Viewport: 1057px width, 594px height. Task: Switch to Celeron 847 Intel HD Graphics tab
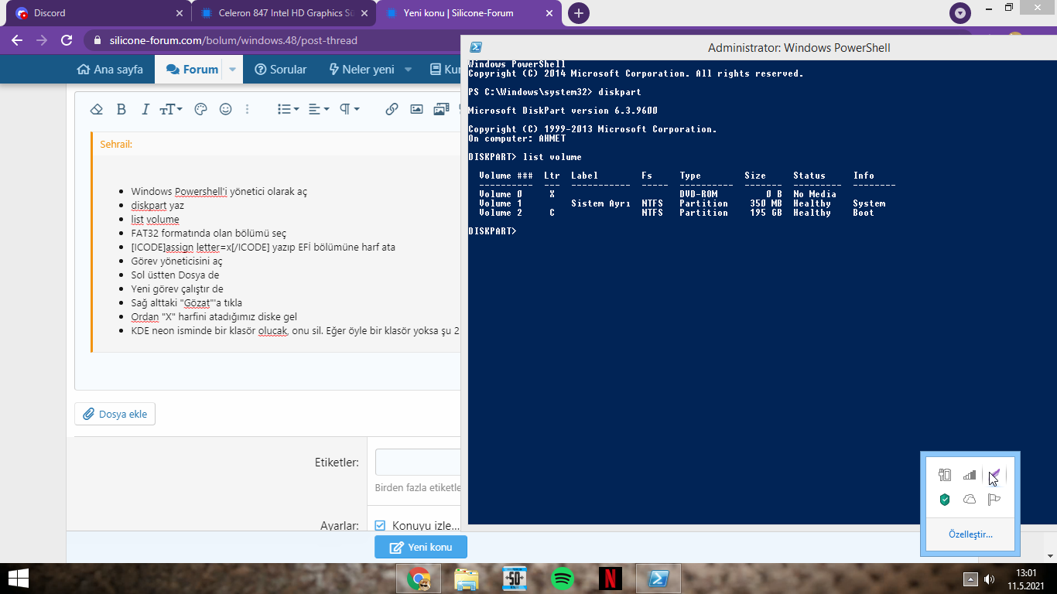[x=284, y=13]
